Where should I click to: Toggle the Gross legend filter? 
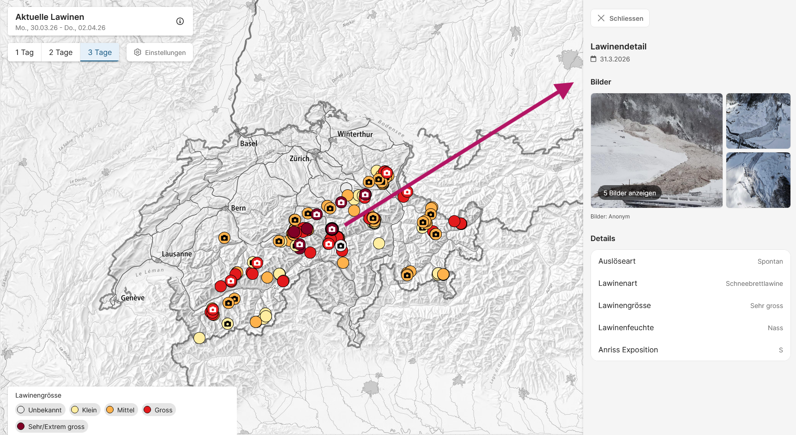click(x=158, y=410)
